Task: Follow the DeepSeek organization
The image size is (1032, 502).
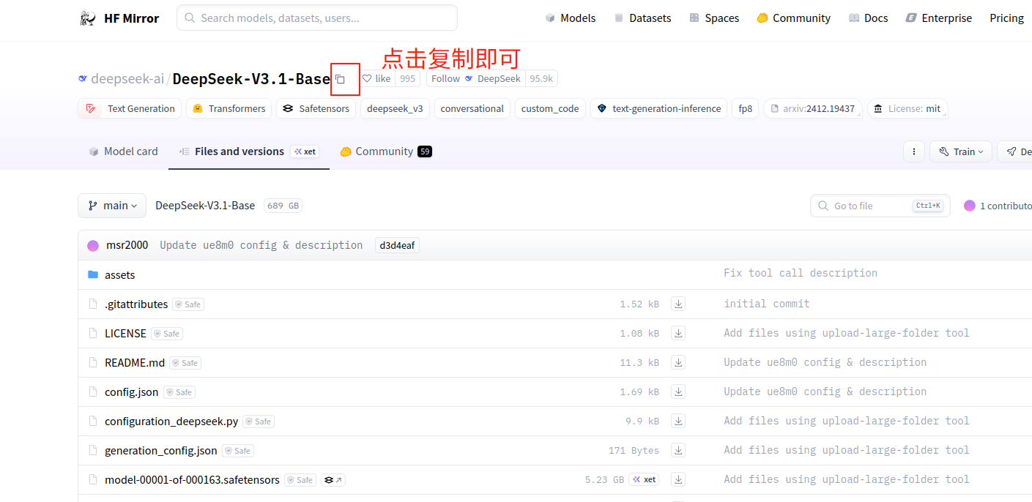Action: click(476, 78)
